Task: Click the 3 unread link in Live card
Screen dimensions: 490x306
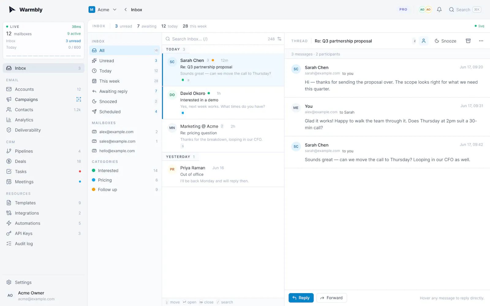Action: click(x=73, y=41)
